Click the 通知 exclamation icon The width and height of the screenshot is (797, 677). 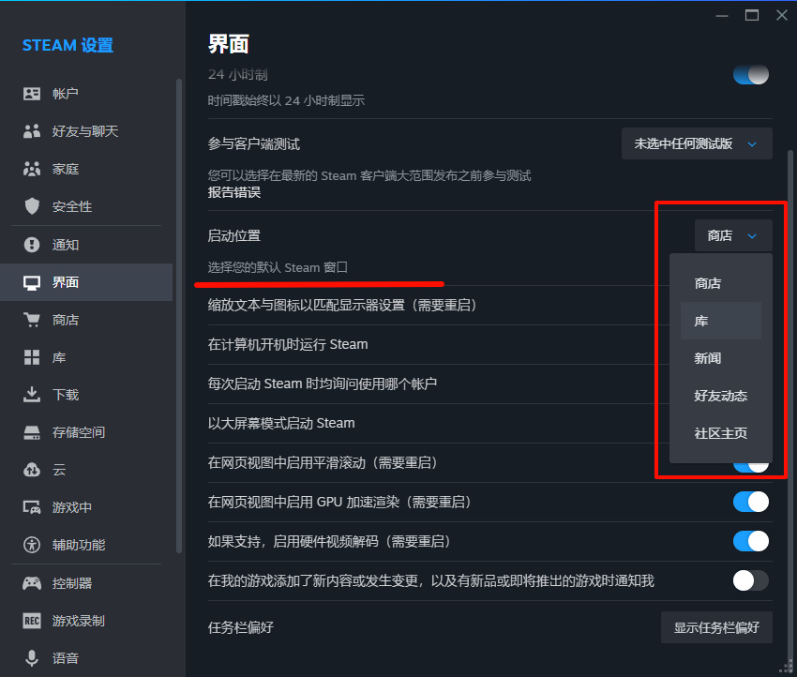[32, 245]
